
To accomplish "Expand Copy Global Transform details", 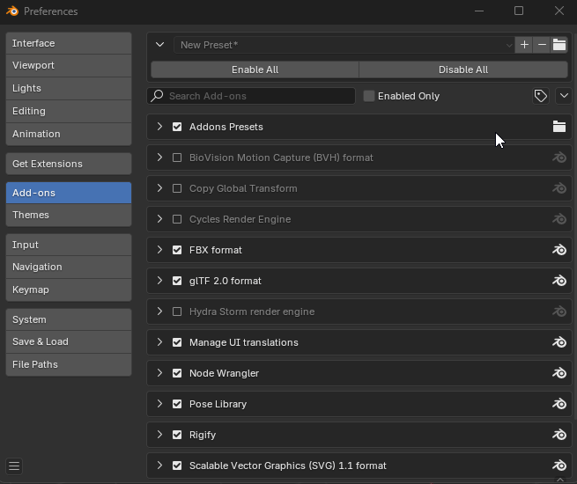I will (159, 188).
